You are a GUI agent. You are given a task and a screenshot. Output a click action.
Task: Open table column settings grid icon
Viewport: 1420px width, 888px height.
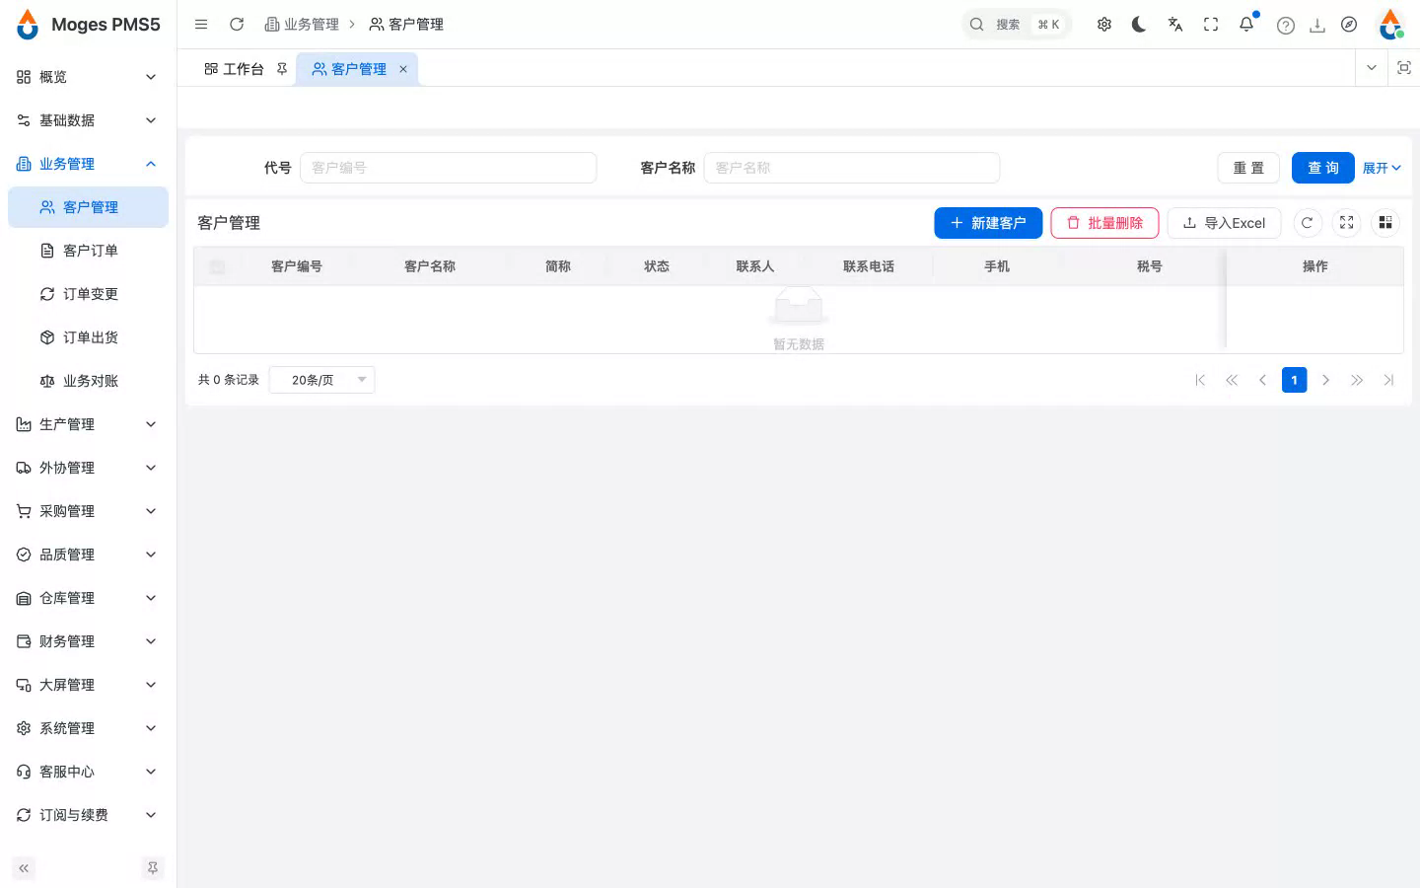pyautogui.click(x=1385, y=223)
